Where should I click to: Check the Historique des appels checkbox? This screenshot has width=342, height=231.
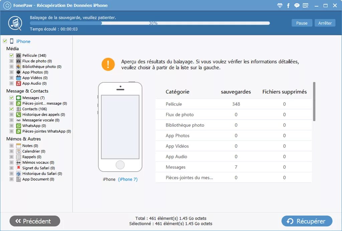(x=12, y=115)
